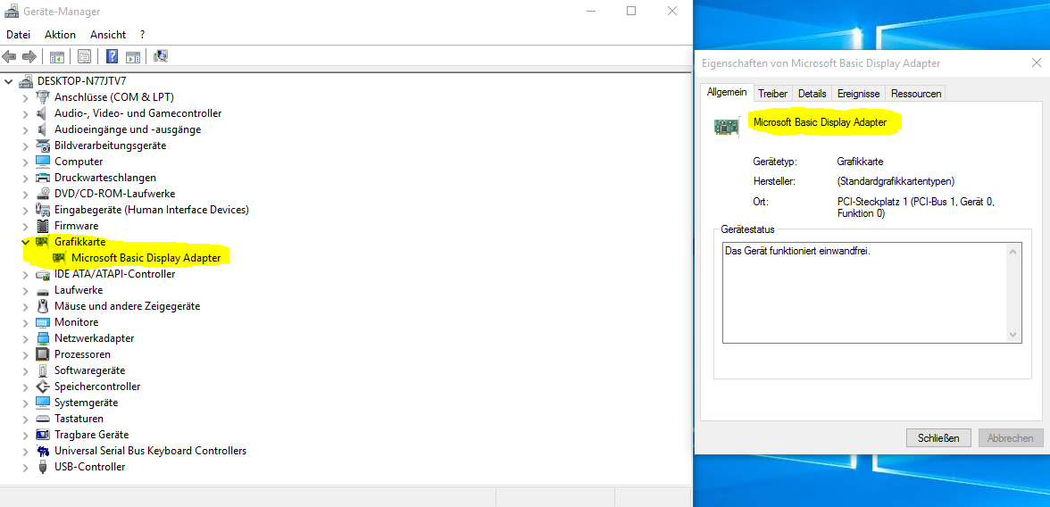Click the 'Grafikkarte' Gerätetyp value in dialog

pyautogui.click(x=860, y=162)
